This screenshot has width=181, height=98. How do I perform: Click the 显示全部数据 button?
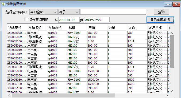(160, 20)
